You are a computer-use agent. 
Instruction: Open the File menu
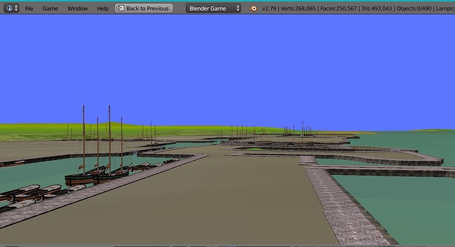click(x=29, y=9)
